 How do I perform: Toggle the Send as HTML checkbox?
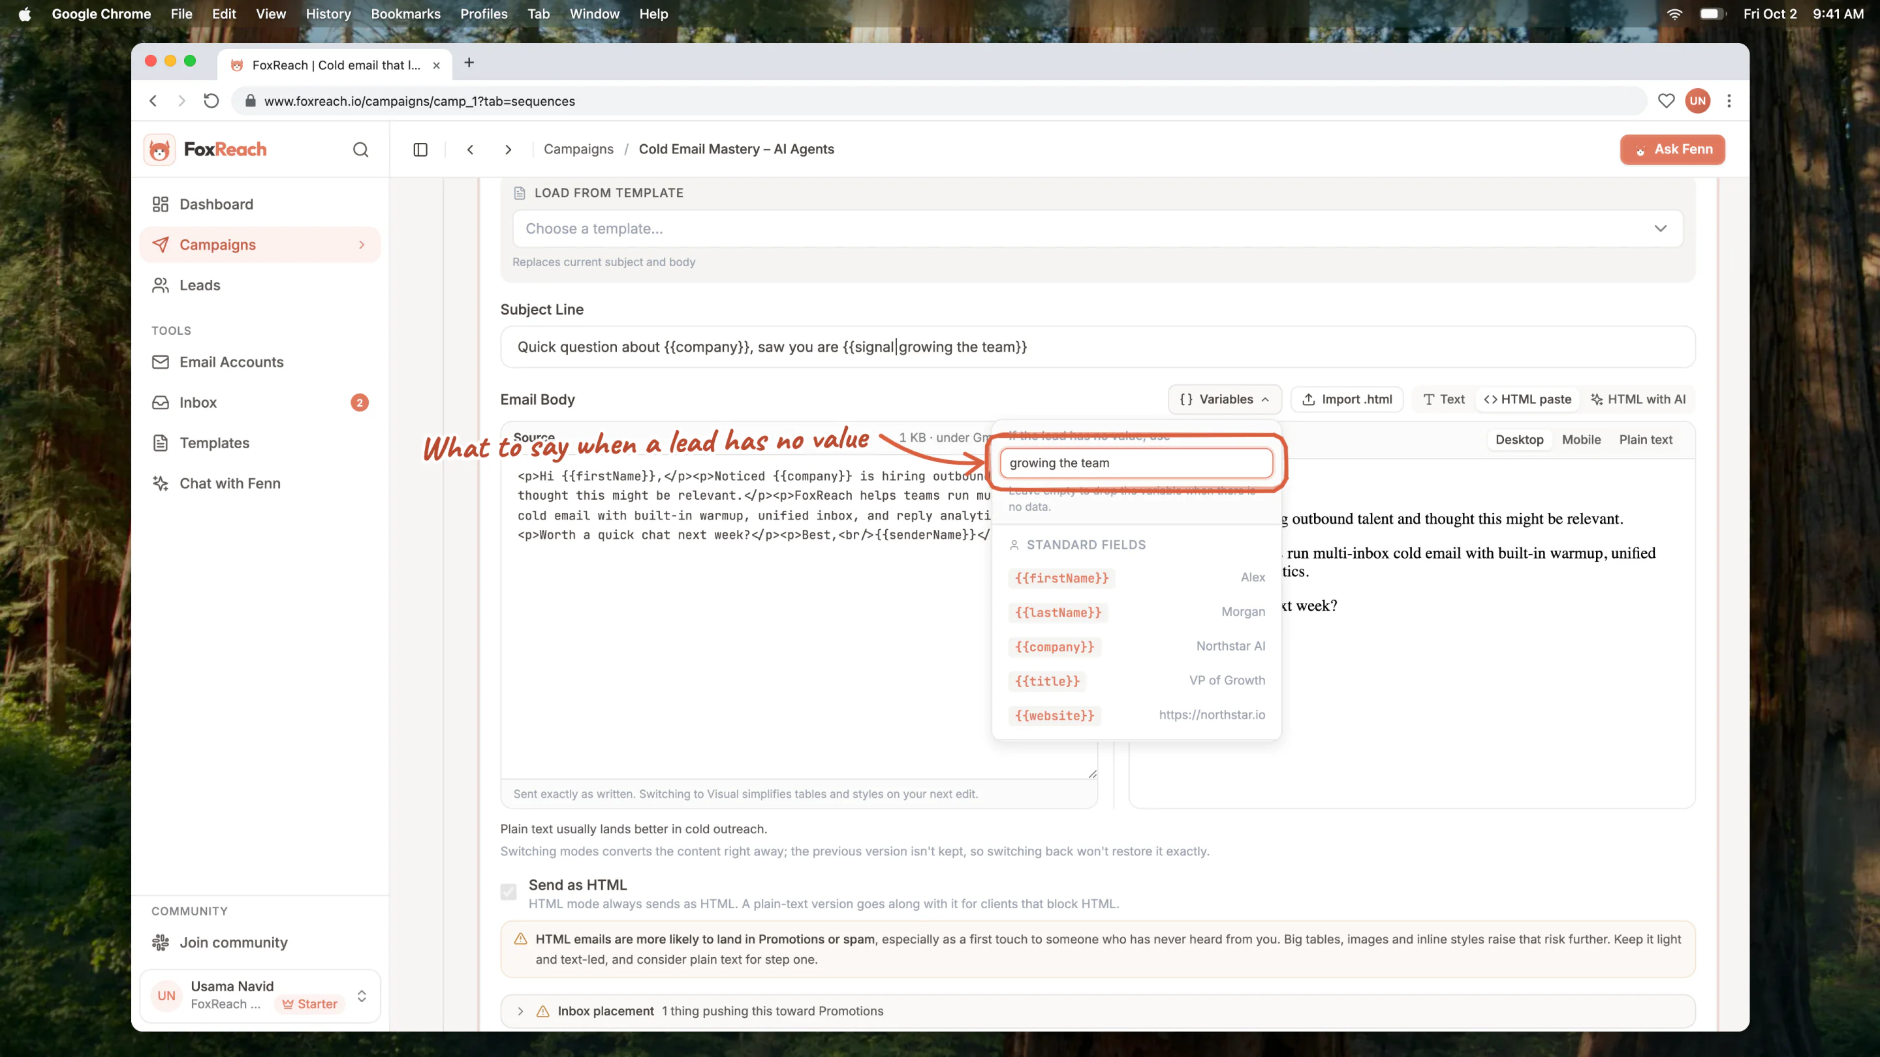pos(509,891)
